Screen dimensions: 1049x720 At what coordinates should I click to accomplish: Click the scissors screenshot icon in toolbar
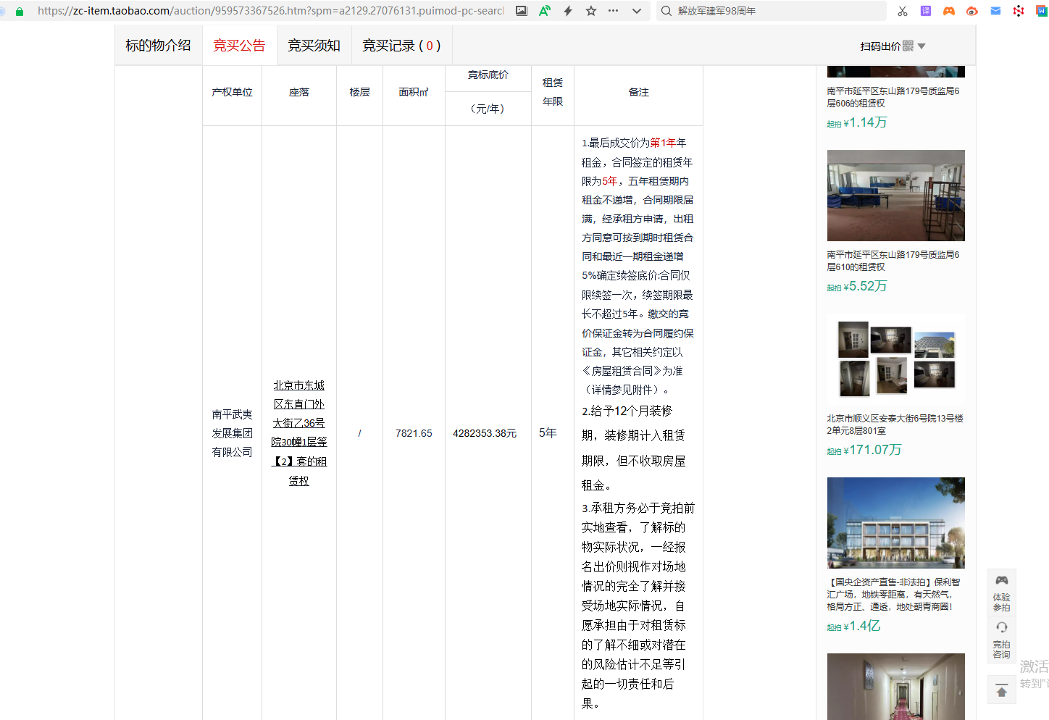pyautogui.click(x=902, y=11)
